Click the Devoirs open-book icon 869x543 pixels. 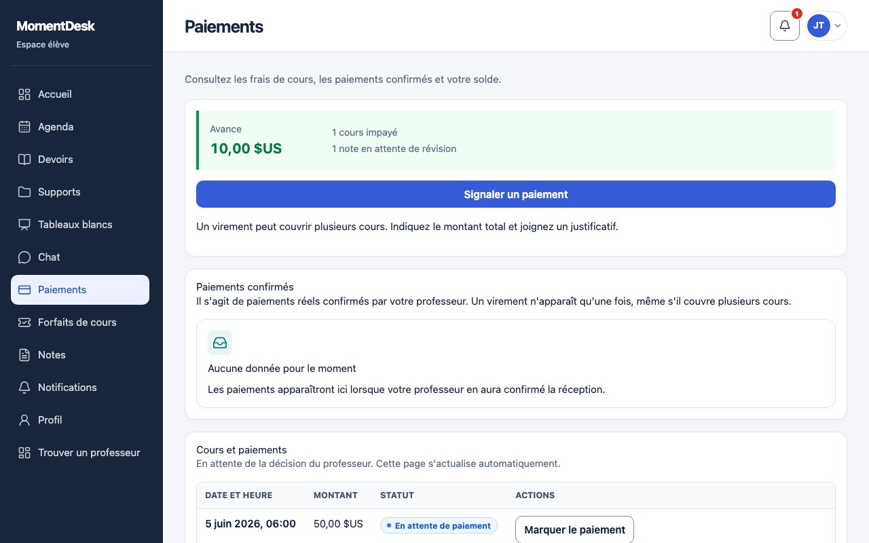[24, 160]
